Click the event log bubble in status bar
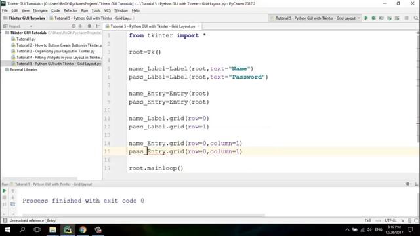Screen dimensions: 420x236 click(x=416, y=220)
